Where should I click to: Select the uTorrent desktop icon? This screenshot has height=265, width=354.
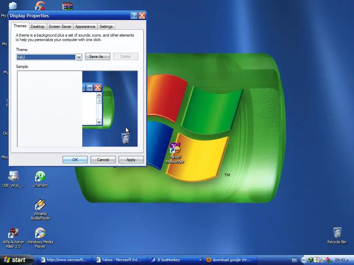click(x=40, y=179)
